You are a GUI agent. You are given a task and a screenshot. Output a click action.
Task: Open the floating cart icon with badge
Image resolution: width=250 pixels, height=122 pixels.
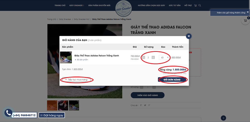pos(245,21)
